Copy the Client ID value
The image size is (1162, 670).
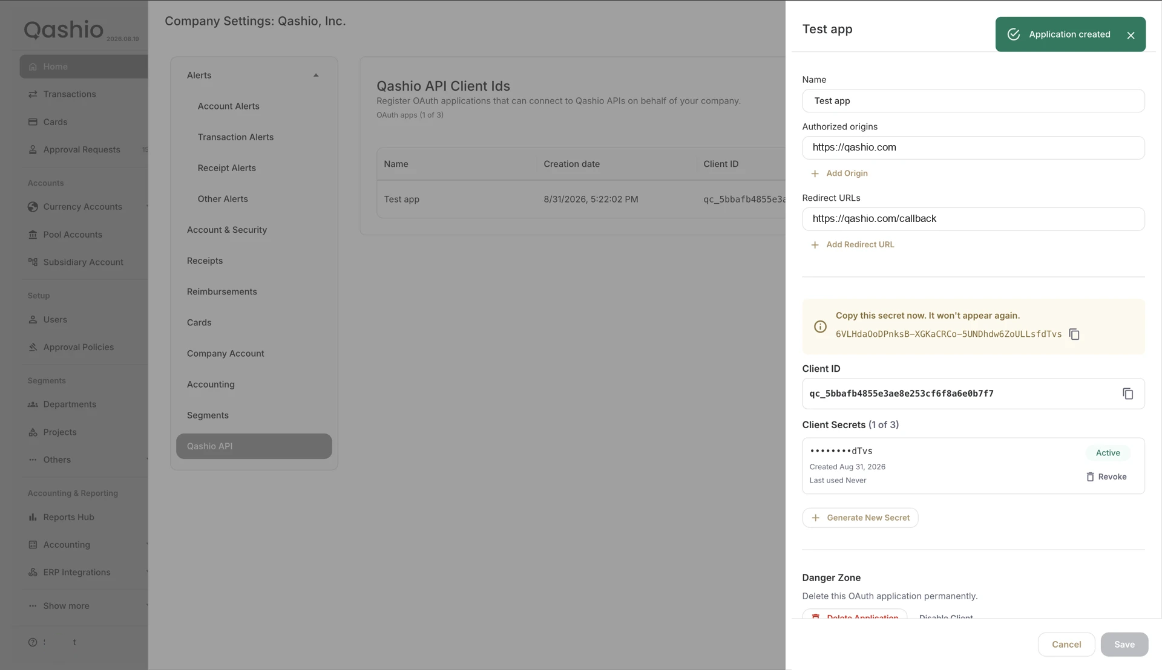pyautogui.click(x=1128, y=394)
